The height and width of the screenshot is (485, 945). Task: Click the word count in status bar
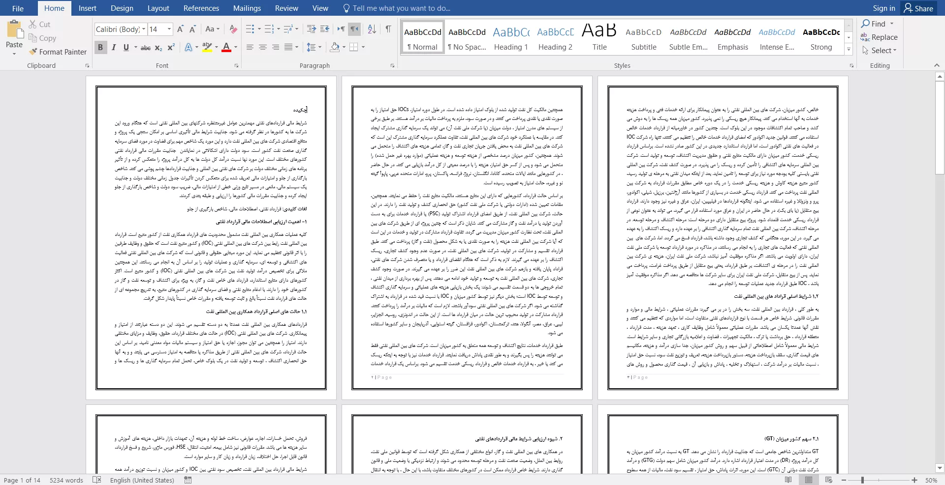[x=66, y=480]
